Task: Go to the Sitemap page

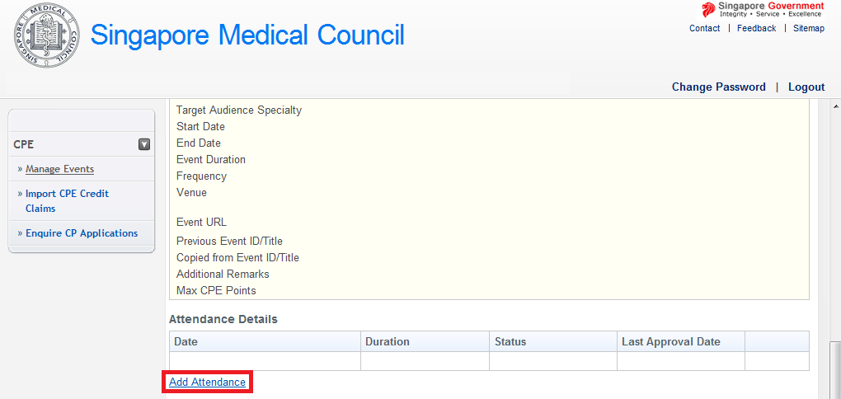Action: pos(808,28)
